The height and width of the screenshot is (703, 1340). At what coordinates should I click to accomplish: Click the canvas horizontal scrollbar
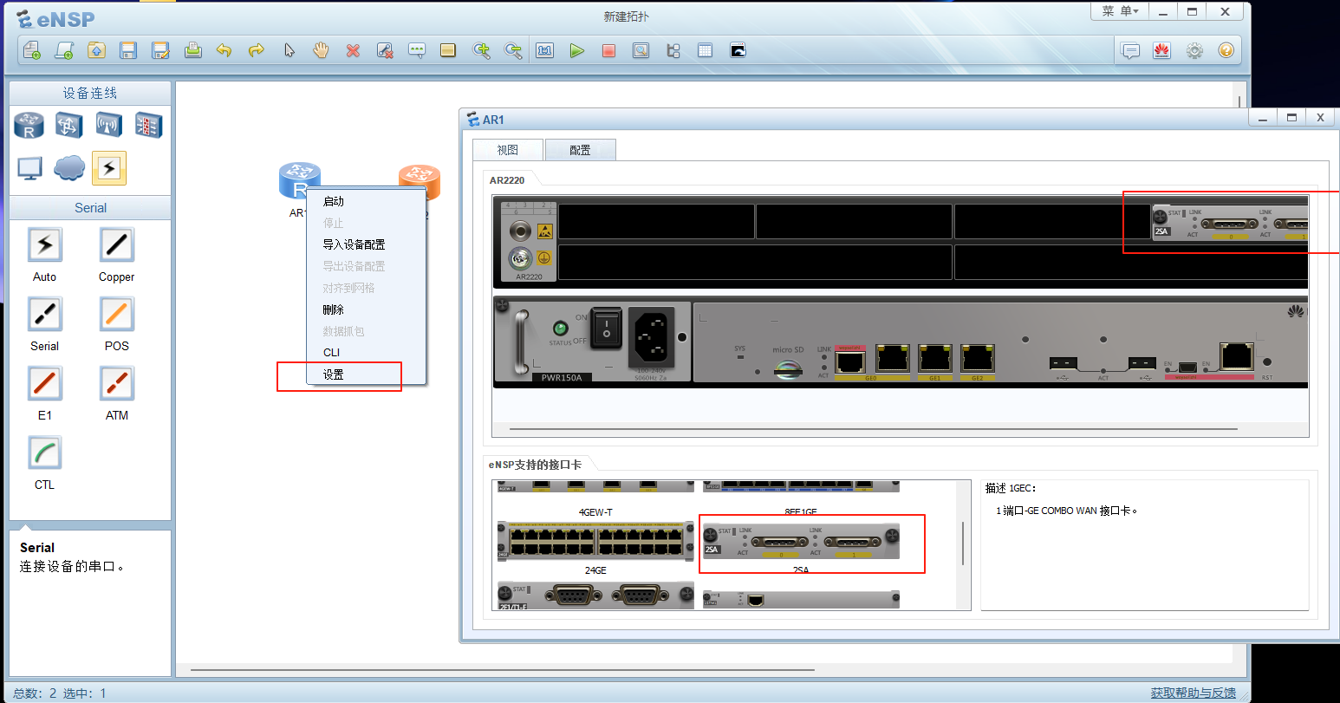pos(503,669)
